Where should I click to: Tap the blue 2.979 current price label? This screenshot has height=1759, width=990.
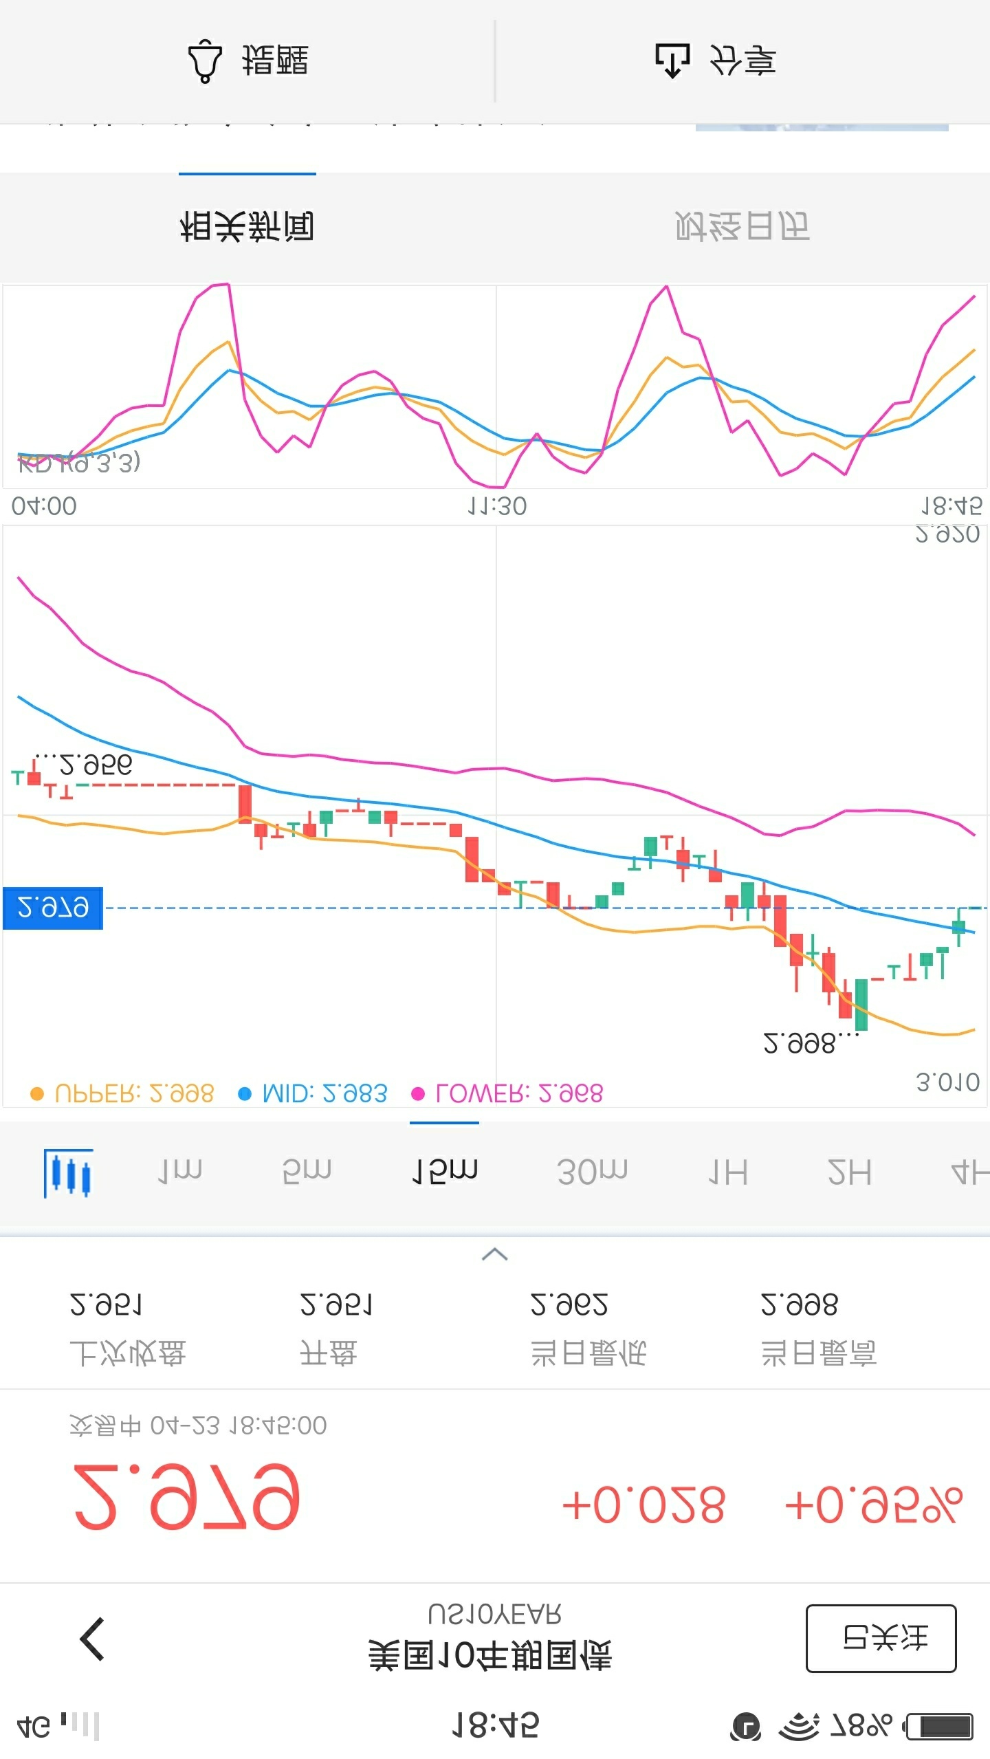point(53,908)
